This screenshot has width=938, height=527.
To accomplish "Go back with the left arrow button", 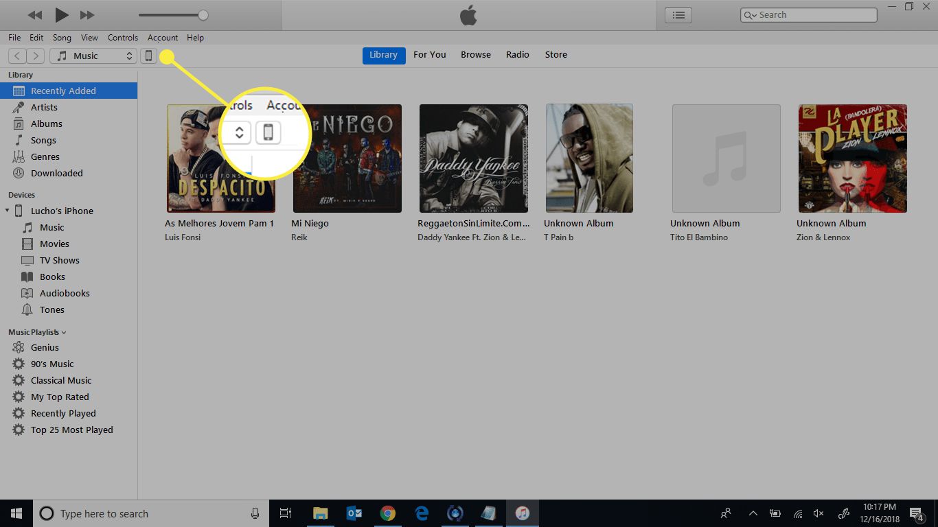I will (17, 56).
